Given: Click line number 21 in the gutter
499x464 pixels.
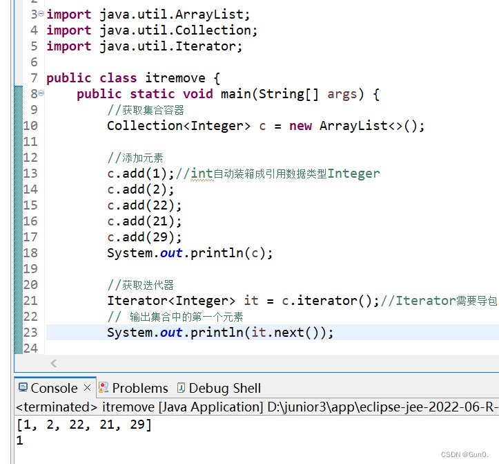Looking at the screenshot, I should click(30, 301).
